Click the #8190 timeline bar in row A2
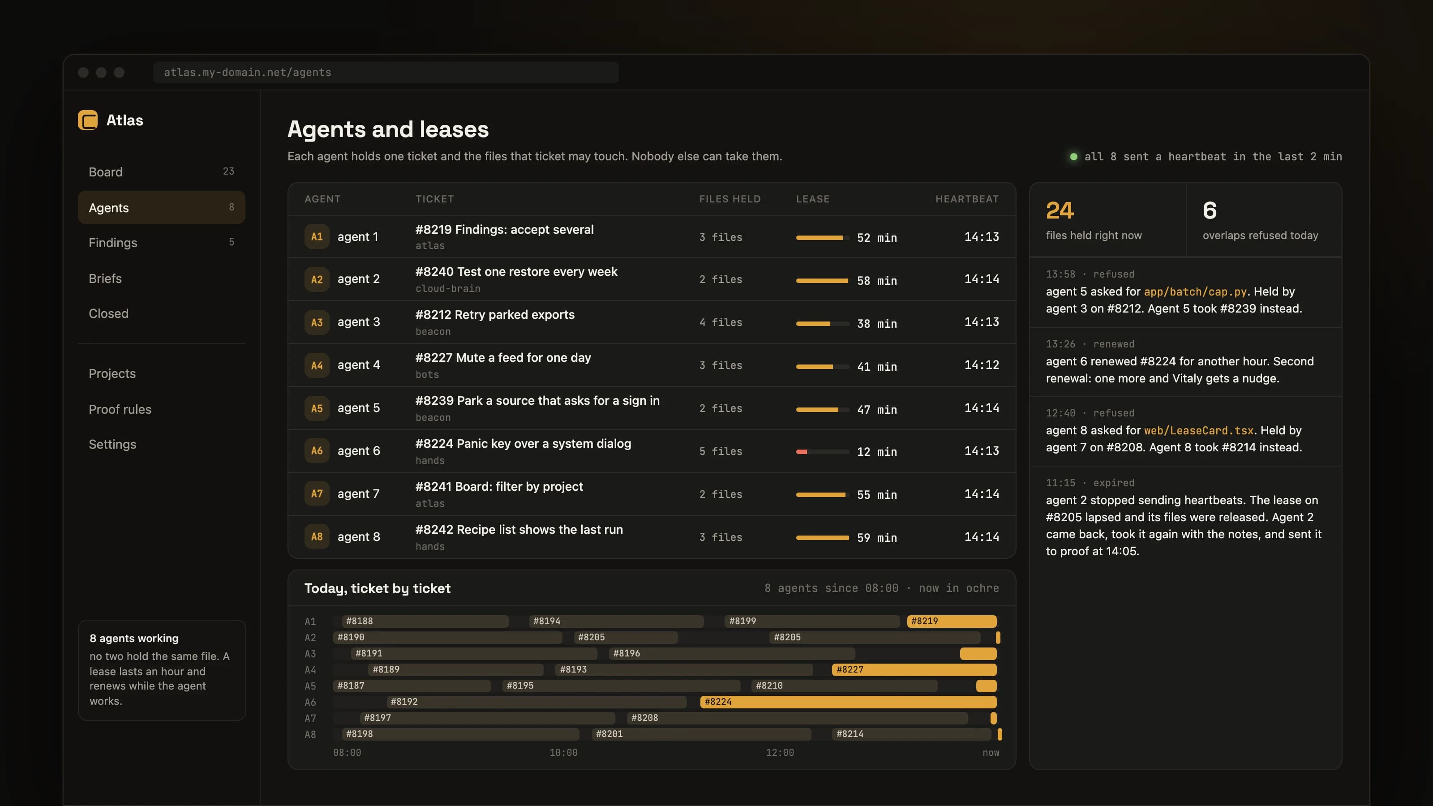 [447, 637]
